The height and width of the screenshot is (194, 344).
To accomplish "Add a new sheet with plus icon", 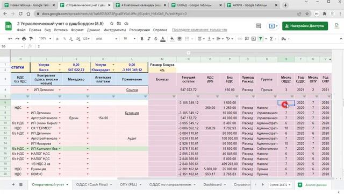I will click(13, 184).
